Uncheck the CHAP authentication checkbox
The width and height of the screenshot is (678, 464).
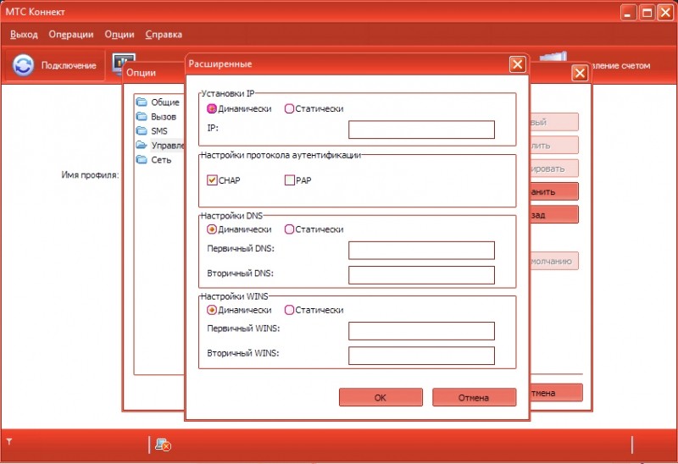coord(212,180)
